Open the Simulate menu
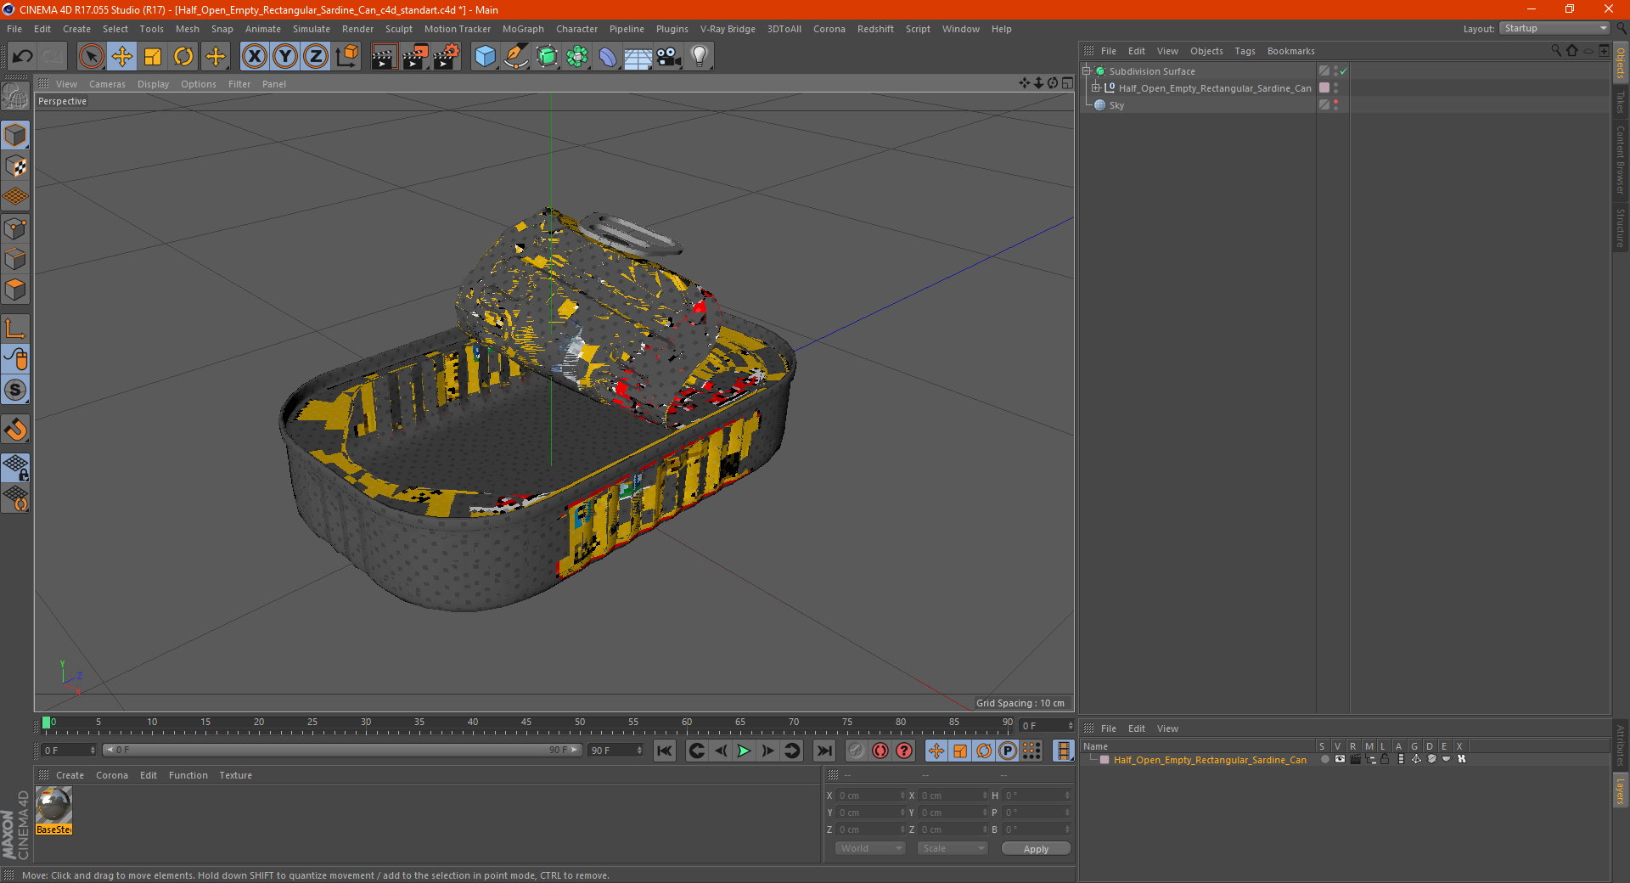Screen dimensions: 1630x883 pos(312,29)
